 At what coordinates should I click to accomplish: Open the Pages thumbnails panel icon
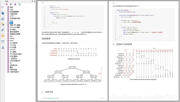pos(3,13)
